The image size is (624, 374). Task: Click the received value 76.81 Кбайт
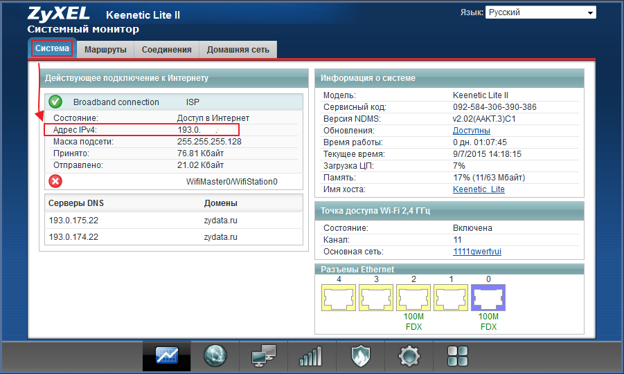pos(201,153)
